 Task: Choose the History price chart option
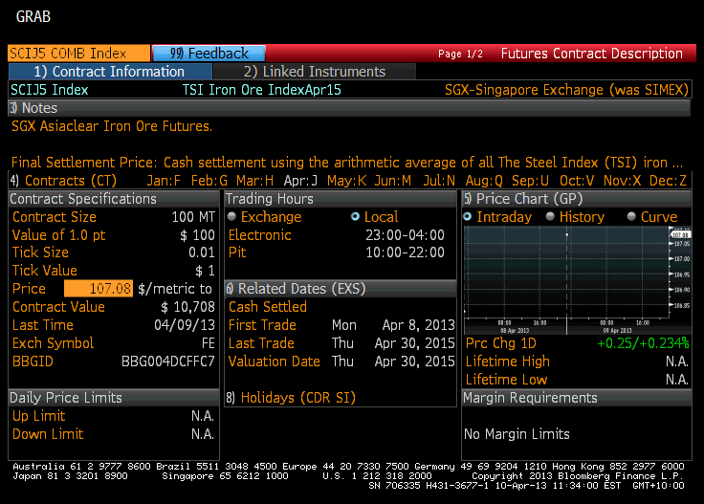[550, 217]
